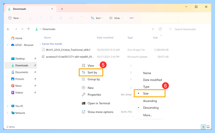Open Group by submenu in context menu
This screenshot has width=215, height=133.
[107, 79]
